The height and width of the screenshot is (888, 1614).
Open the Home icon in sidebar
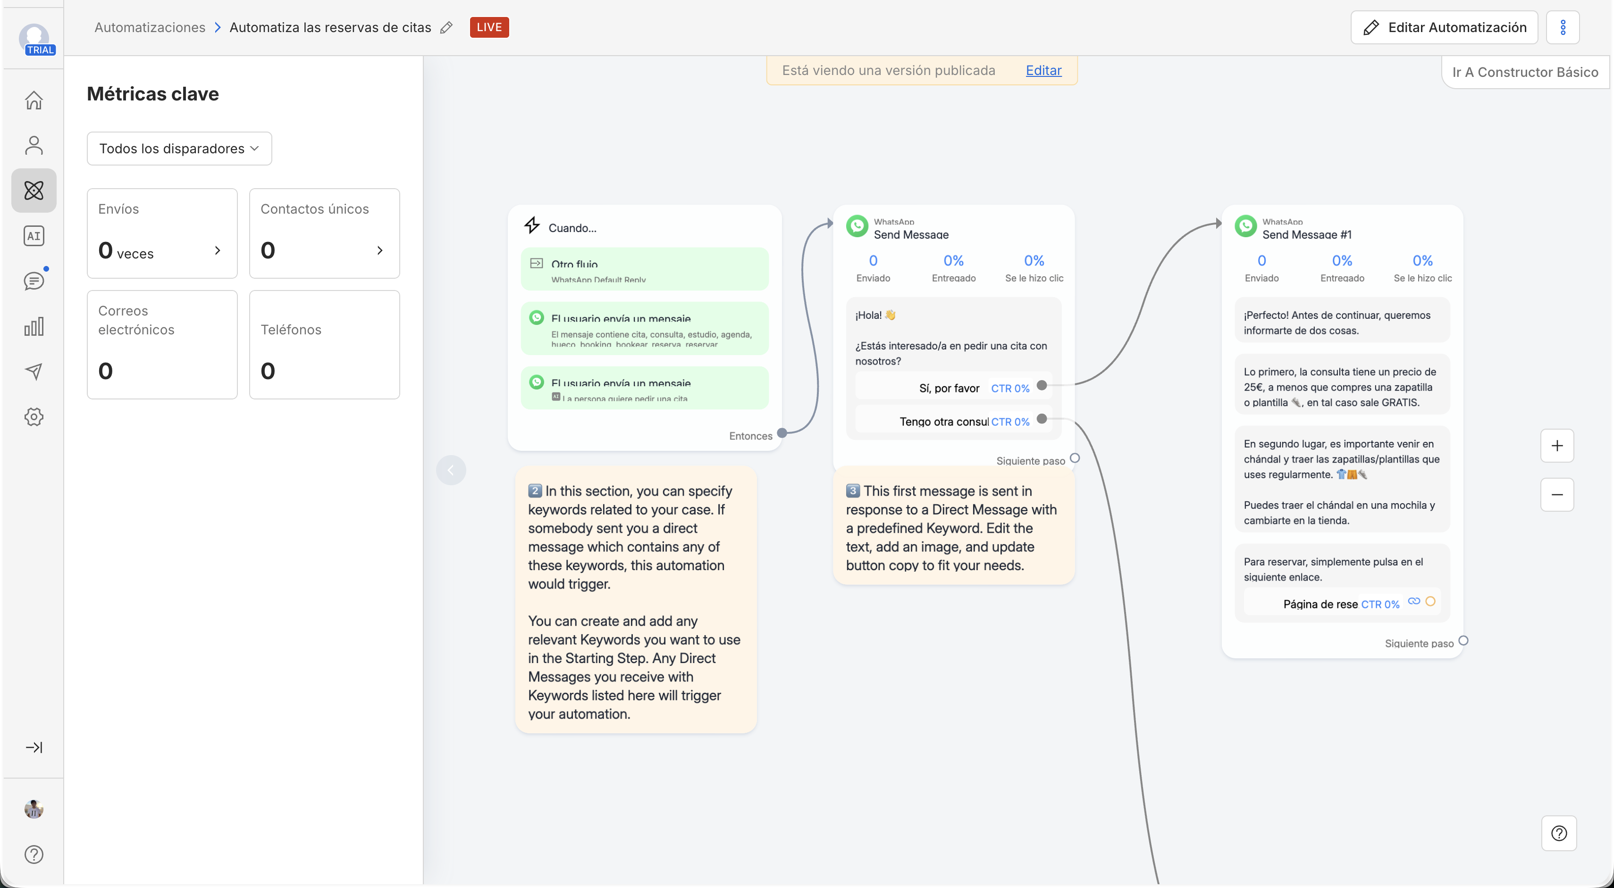[34, 100]
